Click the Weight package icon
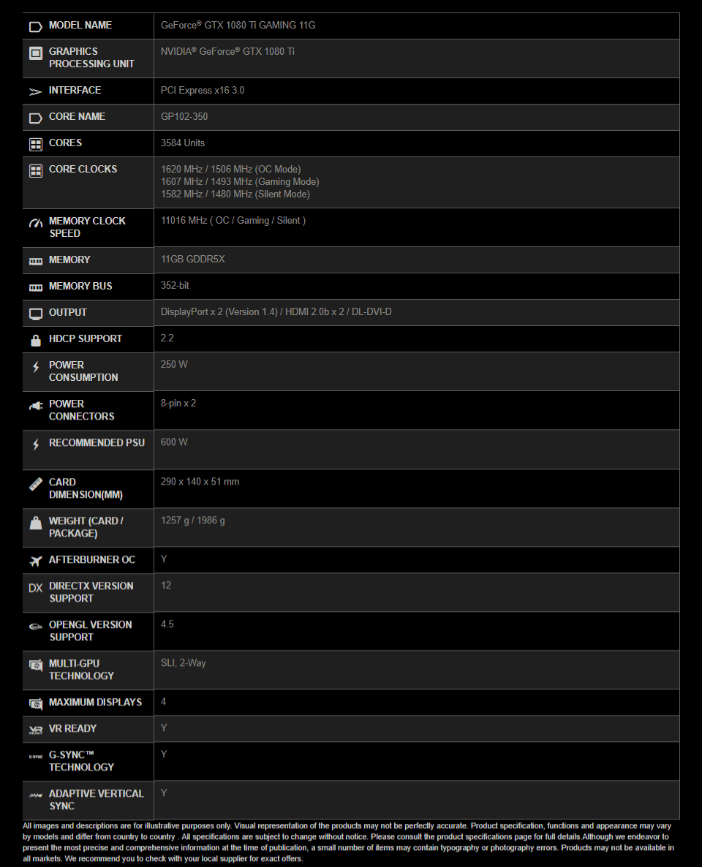 (x=35, y=523)
